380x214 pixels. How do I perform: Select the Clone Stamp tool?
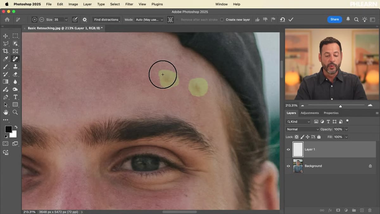tap(15, 66)
